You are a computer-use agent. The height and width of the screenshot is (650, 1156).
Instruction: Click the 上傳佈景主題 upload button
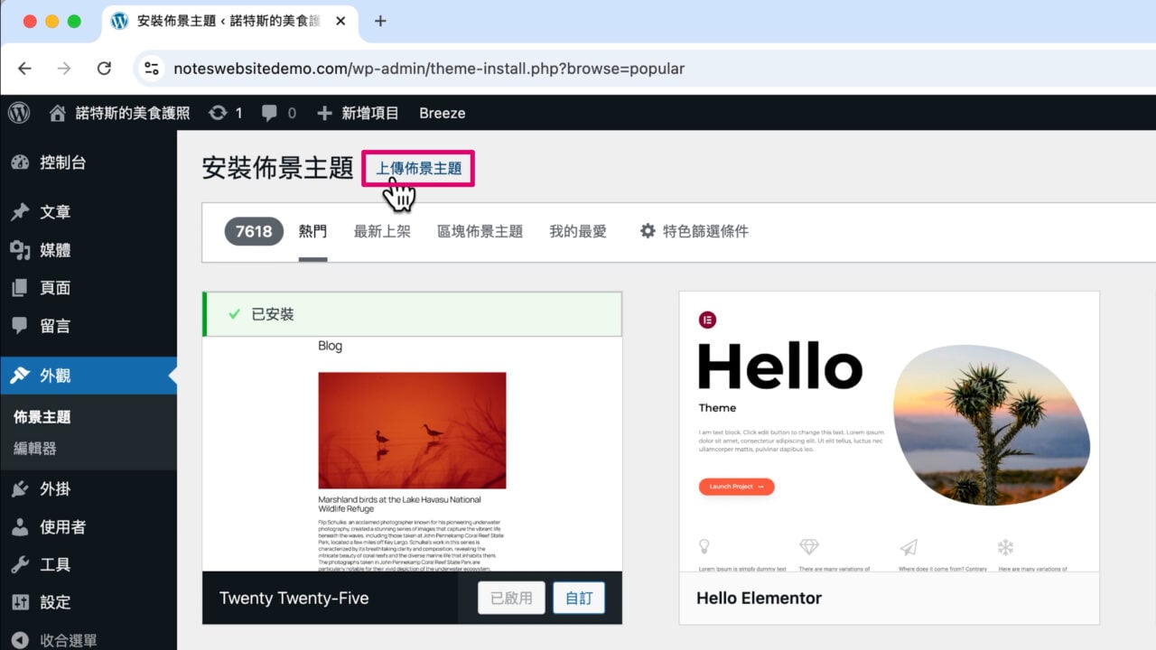click(418, 168)
